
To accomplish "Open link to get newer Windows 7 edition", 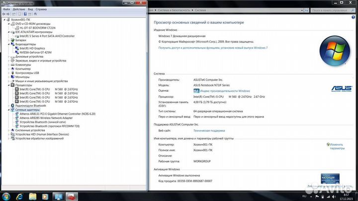I will click(x=213, y=48).
